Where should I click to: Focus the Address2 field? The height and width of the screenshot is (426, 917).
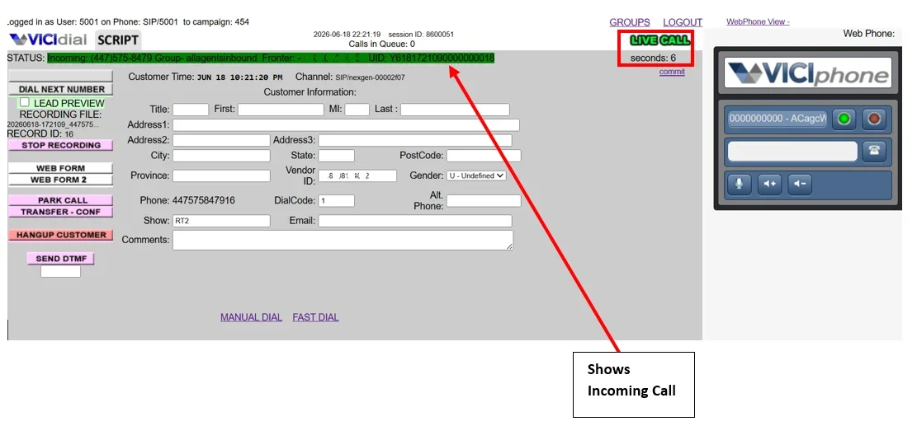tap(222, 140)
